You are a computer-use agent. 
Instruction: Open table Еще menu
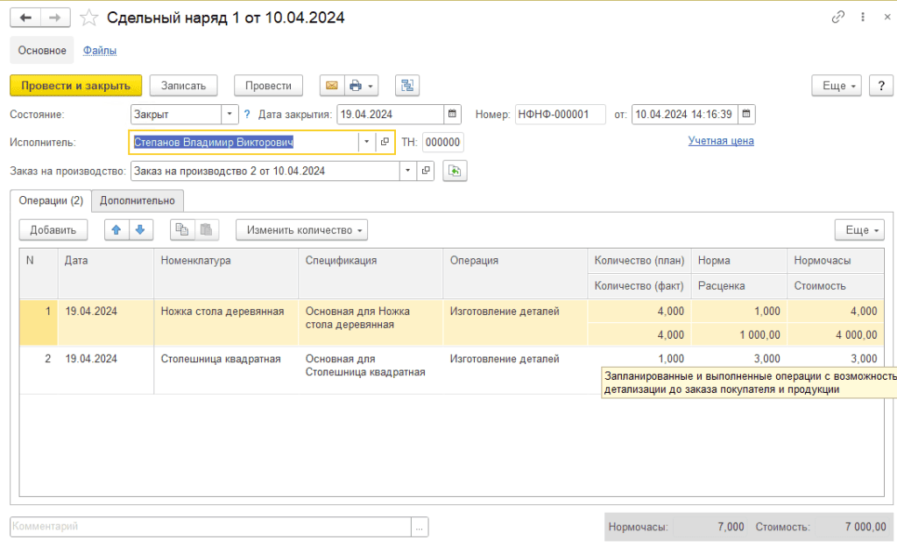859,230
